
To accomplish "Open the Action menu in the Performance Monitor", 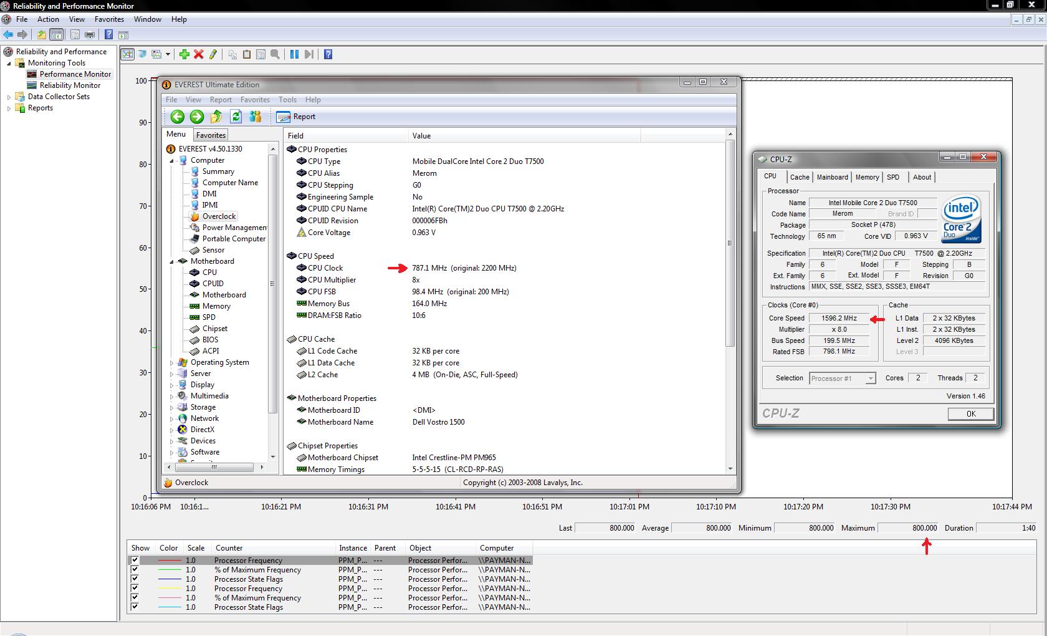I will click(x=48, y=19).
